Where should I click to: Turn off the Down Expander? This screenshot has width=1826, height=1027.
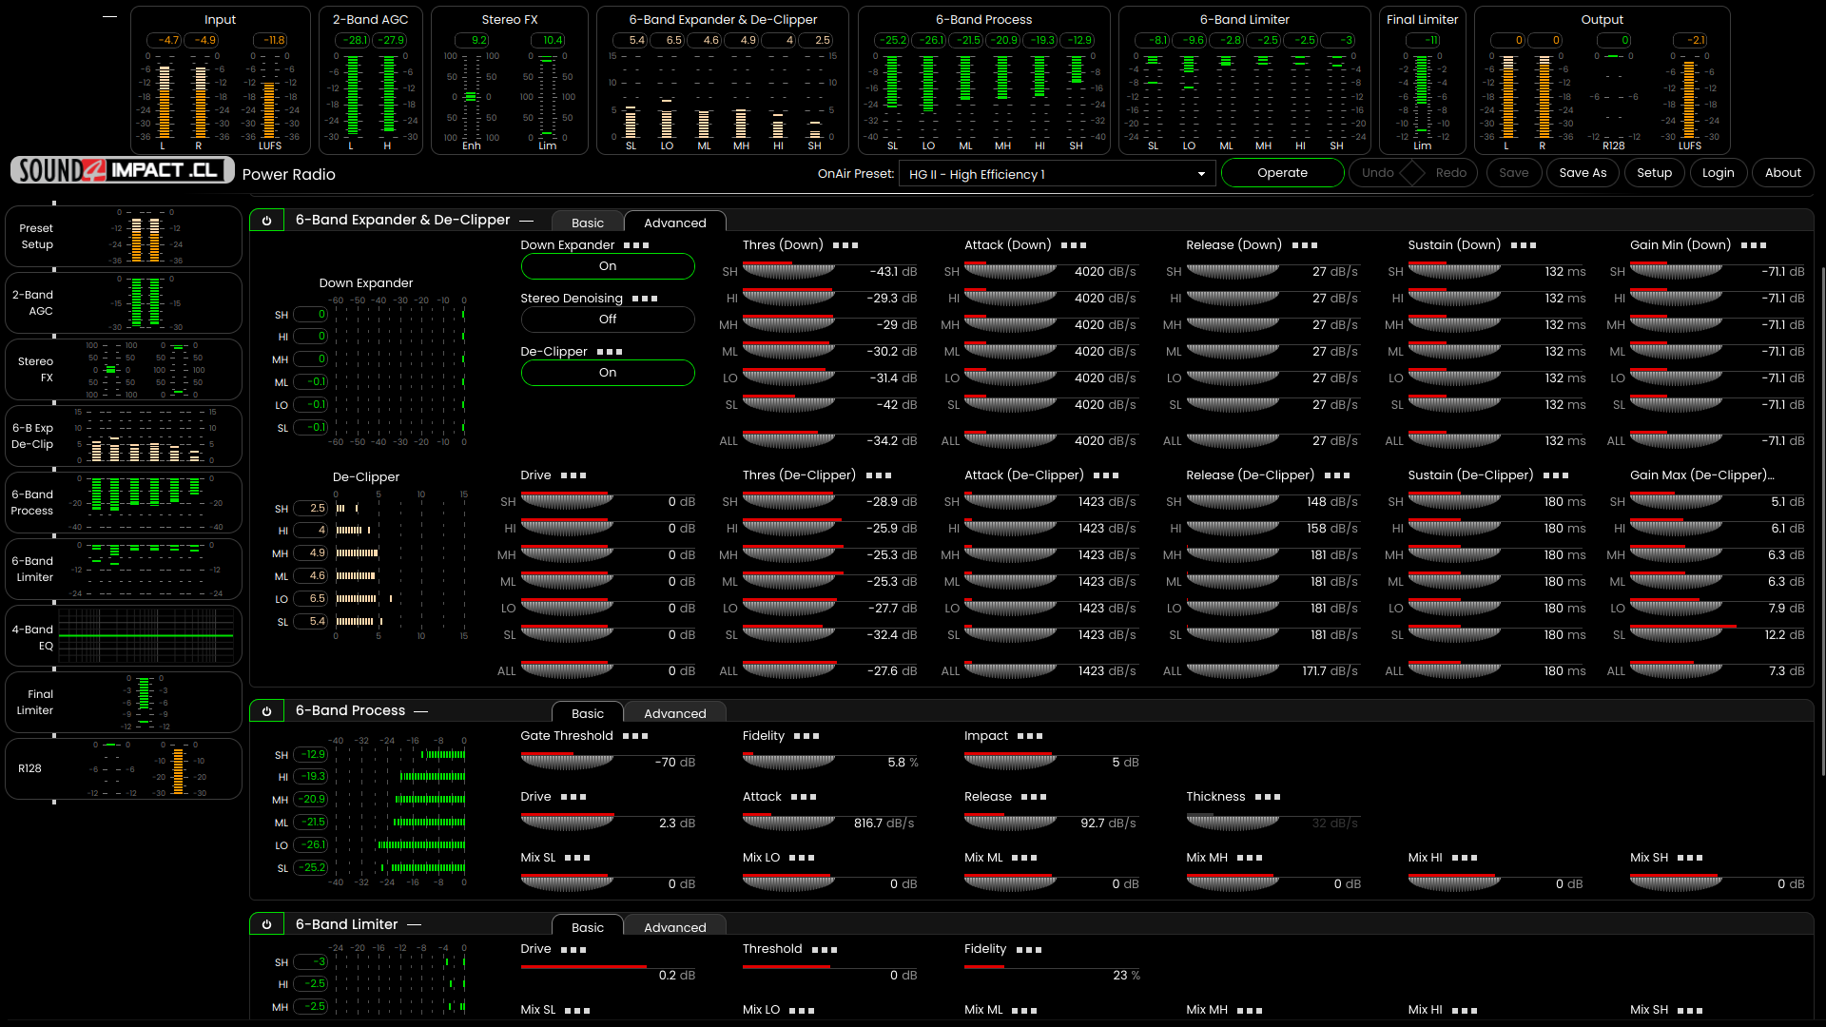pos(608,266)
